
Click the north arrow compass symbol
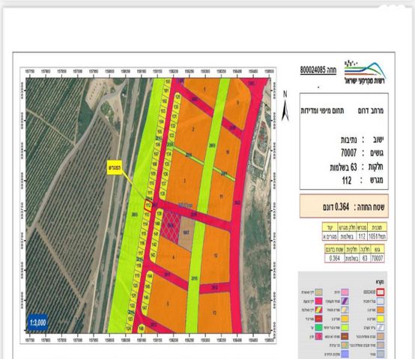pyautogui.click(x=285, y=106)
